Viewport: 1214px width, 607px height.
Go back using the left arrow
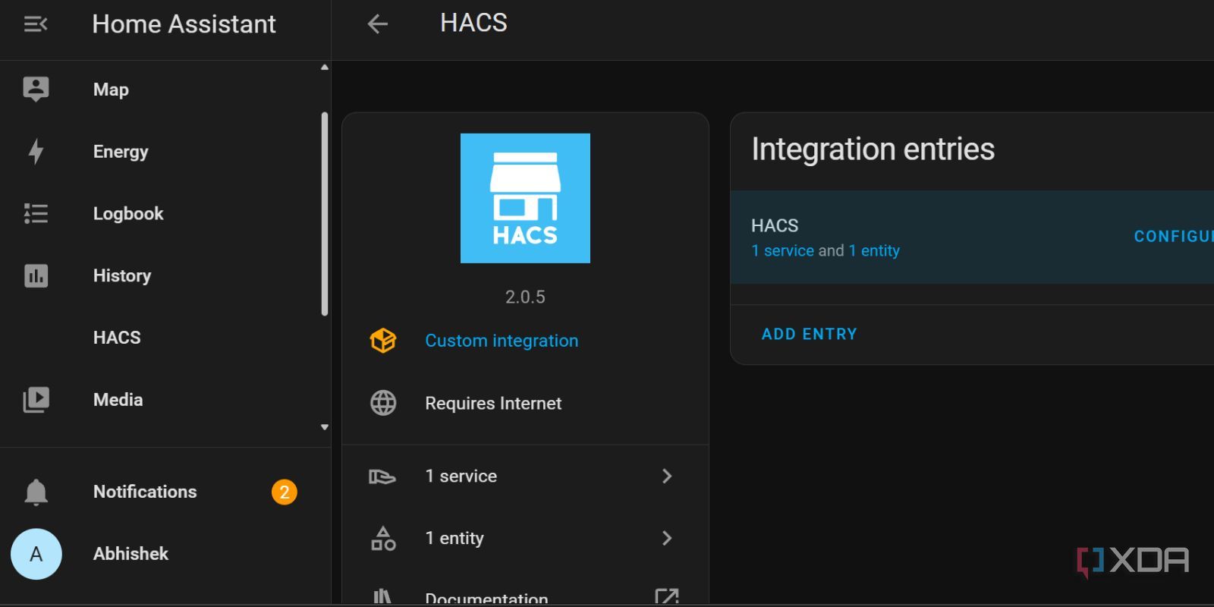[378, 24]
